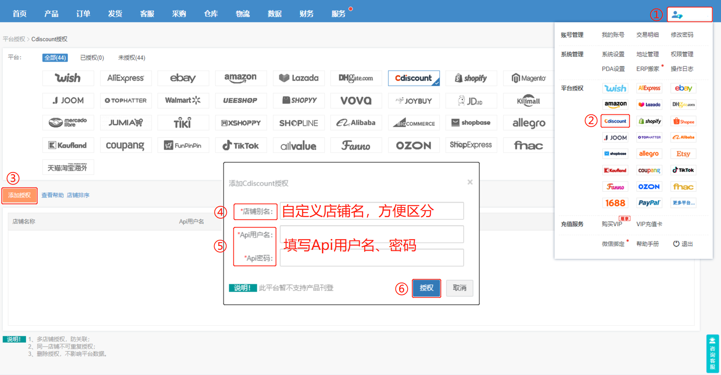Select the Walmart platform tile
Image resolution: width=721 pixels, height=375 pixels.
pyautogui.click(x=183, y=100)
